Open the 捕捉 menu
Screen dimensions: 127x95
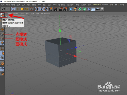(x=34, y=5)
